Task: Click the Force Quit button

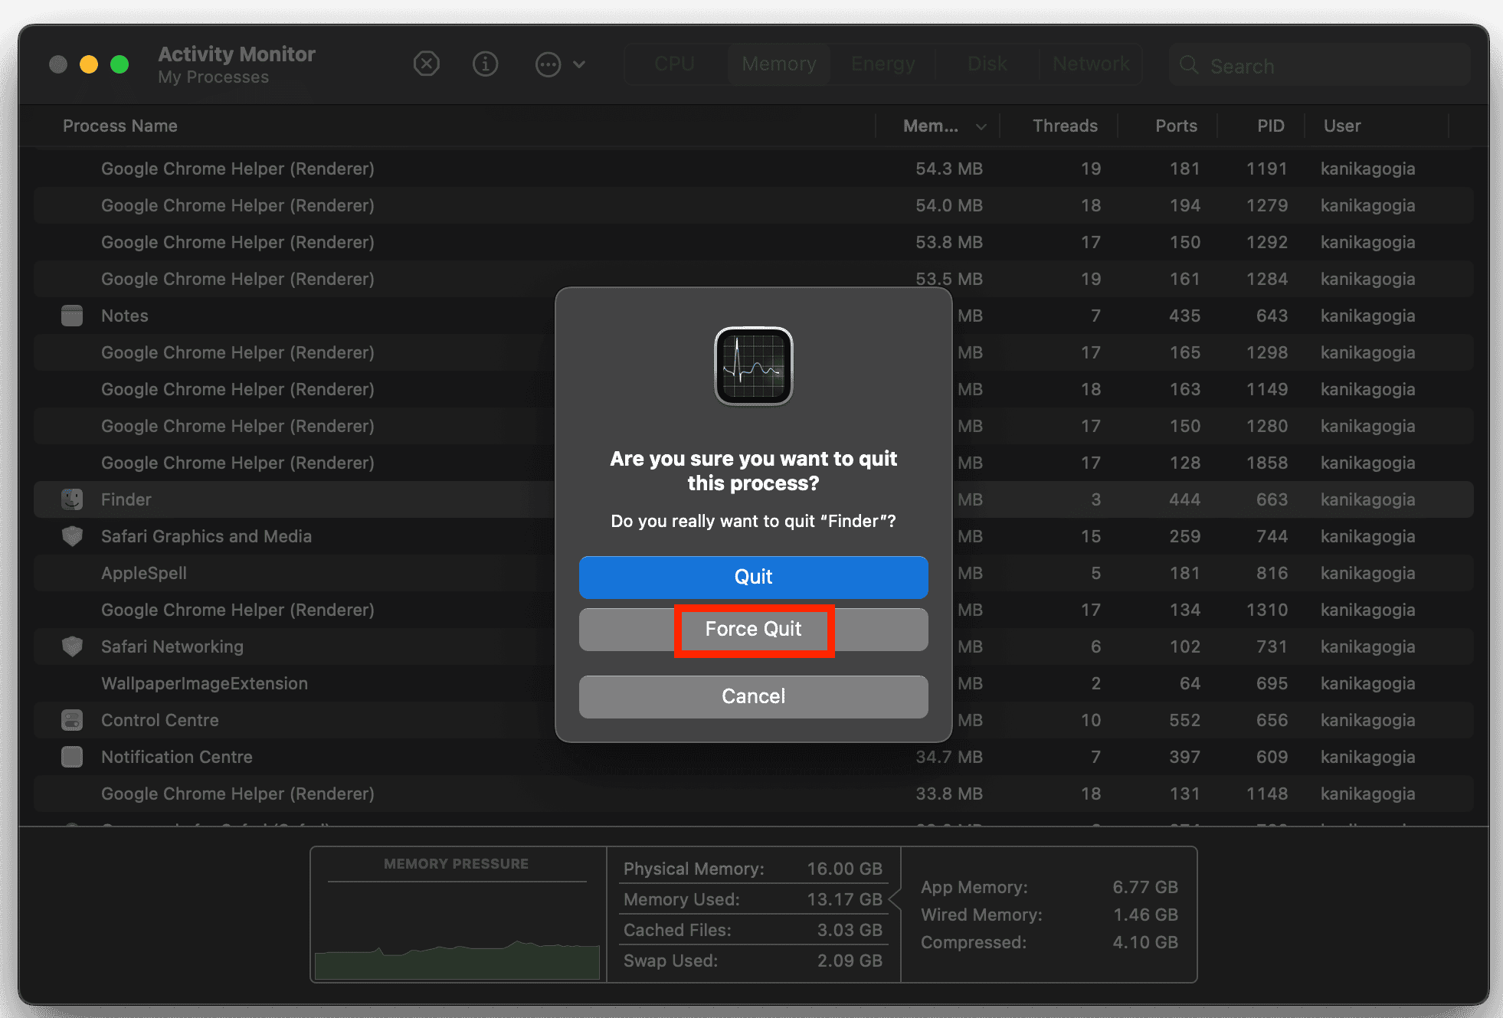Action: (753, 630)
